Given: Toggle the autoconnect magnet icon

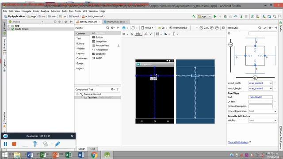Looking at the screenshot, I should (x=132, y=34).
